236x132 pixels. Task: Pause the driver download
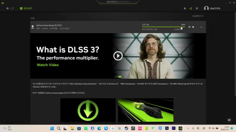pyautogui.click(x=189, y=27)
